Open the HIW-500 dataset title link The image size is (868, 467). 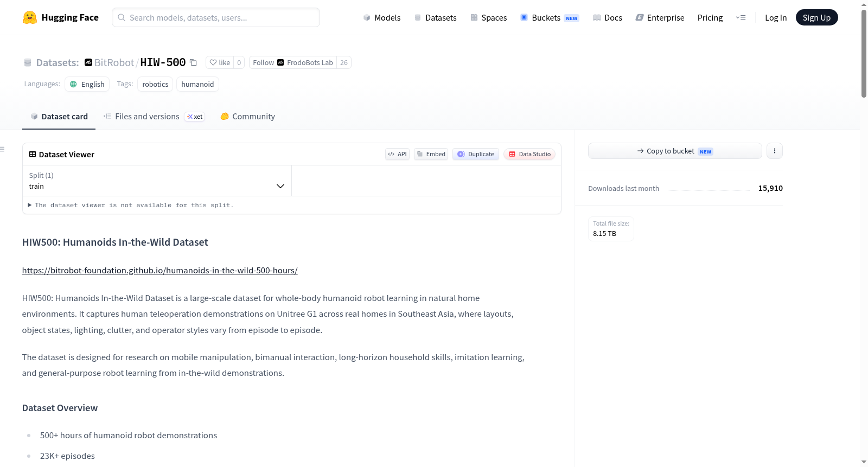tap(163, 62)
